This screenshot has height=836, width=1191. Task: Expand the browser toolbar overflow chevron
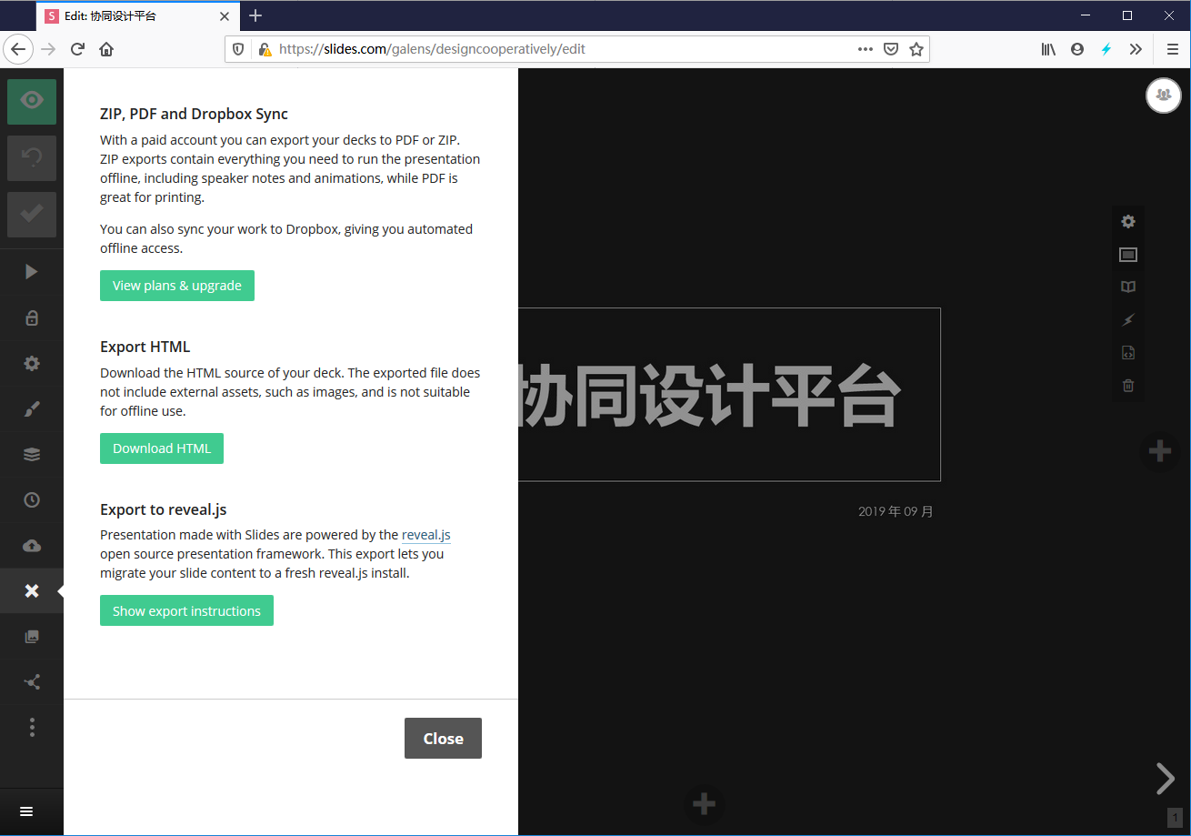[x=1136, y=49]
